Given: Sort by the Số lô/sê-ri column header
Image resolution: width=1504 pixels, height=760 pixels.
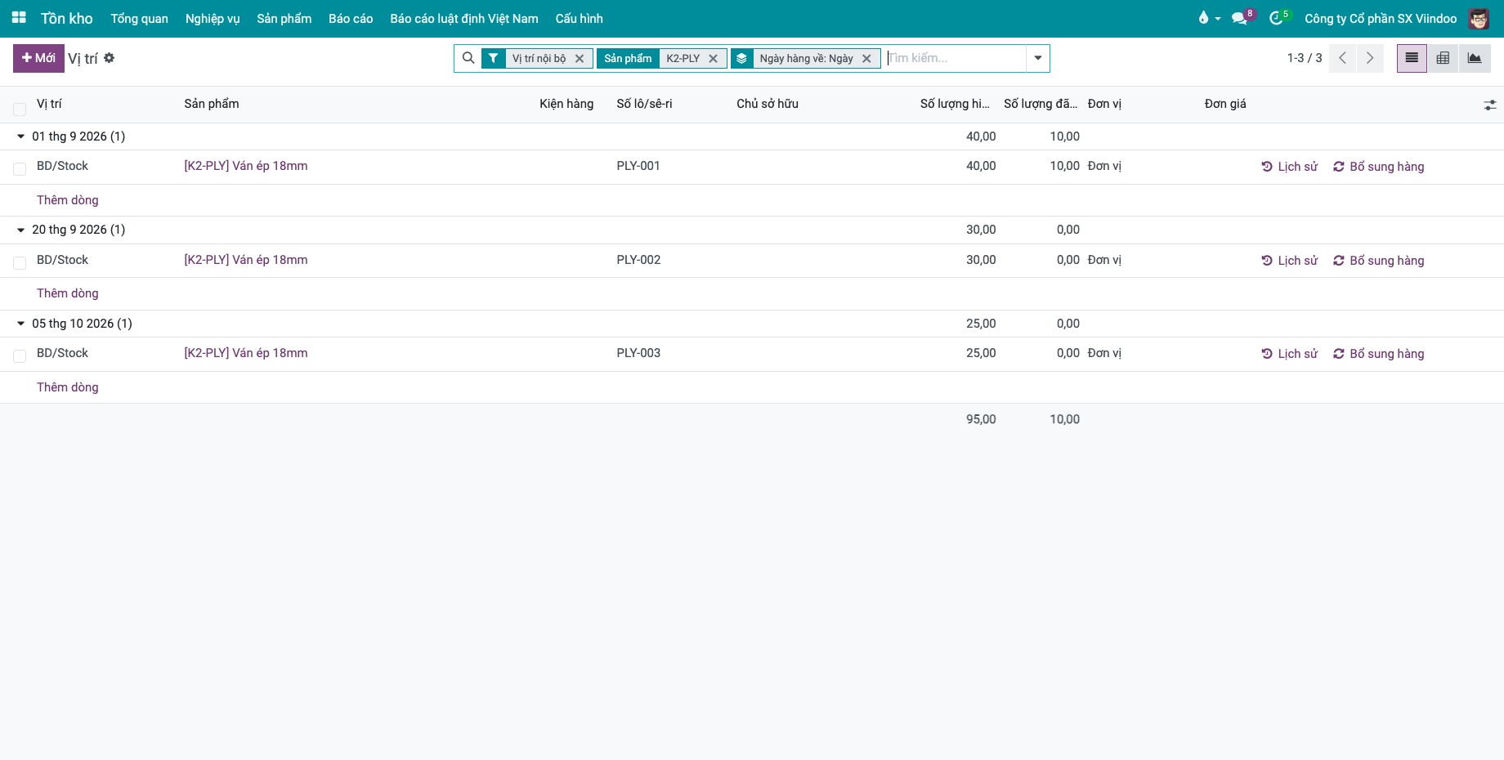Looking at the screenshot, I should pyautogui.click(x=644, y=104).
